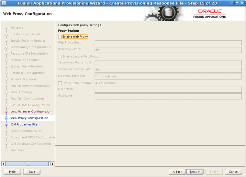The image size is (246, 177).
Task: Click the Load Balancer Configuration step bullet
Action: tap(6, 111)
